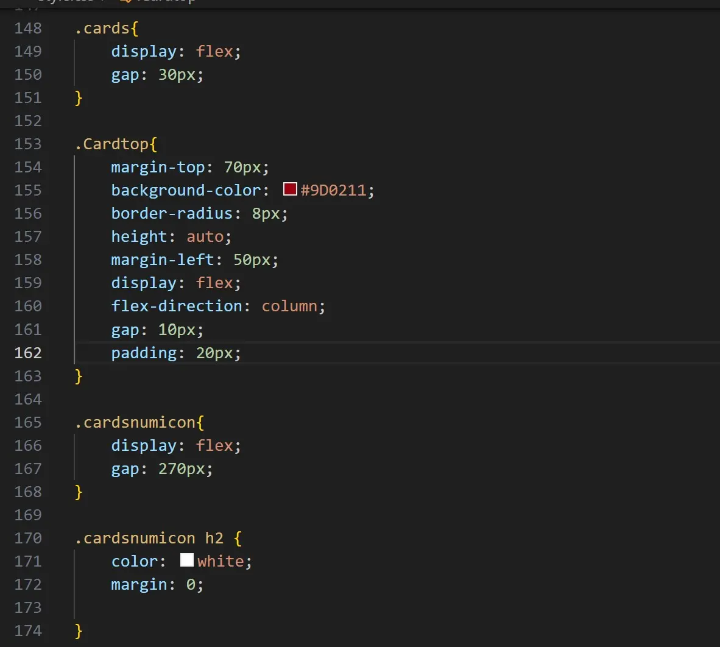The width and height of the screenshot is (720, 647).
Task: Click the .Cardtop selector name
Action: pyautogui.click(x=111, y=144)
